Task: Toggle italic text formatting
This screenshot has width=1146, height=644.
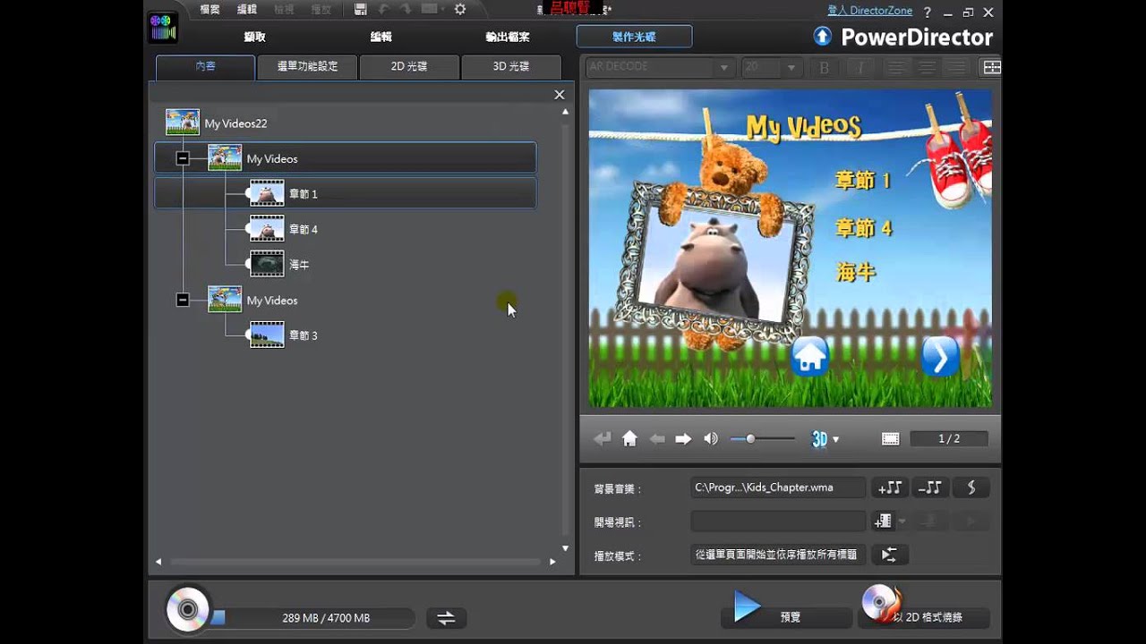Action: 860,67
